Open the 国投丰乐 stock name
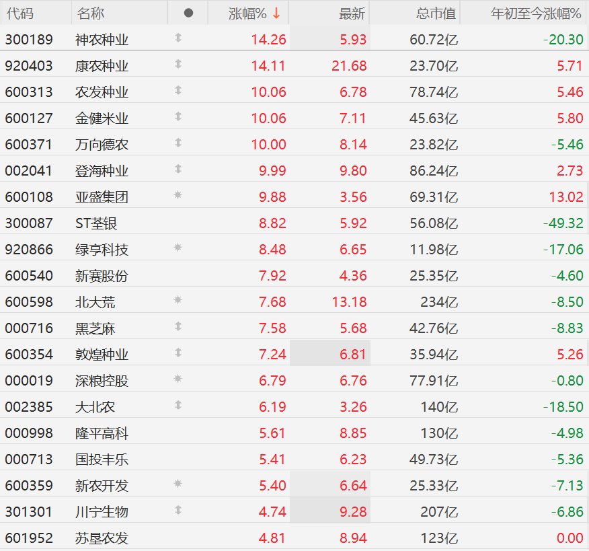 [102, 460]
